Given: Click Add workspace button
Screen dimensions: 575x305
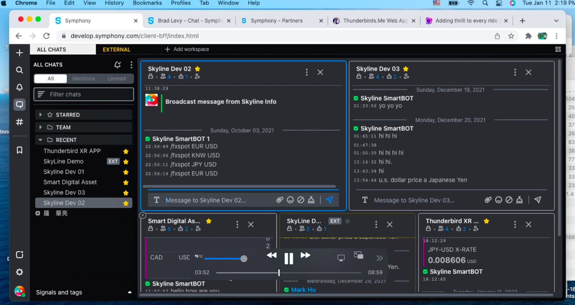Looking at the screenshot, I should [187, 49].
